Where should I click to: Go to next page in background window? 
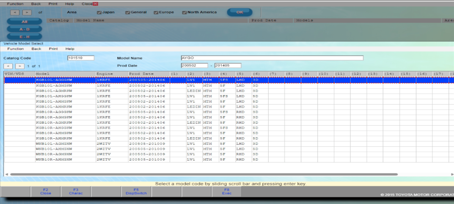[x=27, y=13]
